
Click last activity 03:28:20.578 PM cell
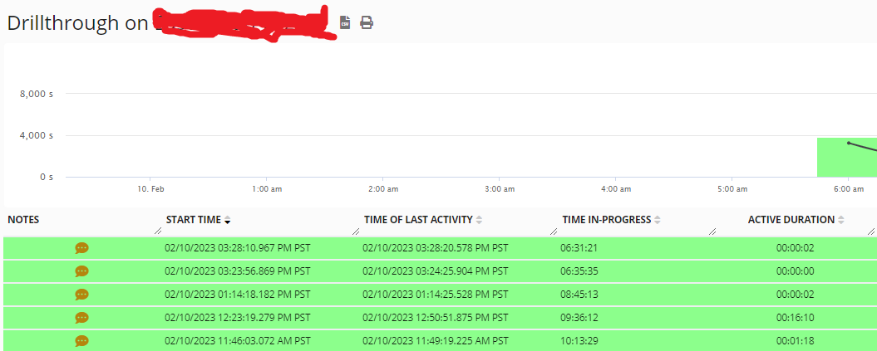click(x=435, y=248)
